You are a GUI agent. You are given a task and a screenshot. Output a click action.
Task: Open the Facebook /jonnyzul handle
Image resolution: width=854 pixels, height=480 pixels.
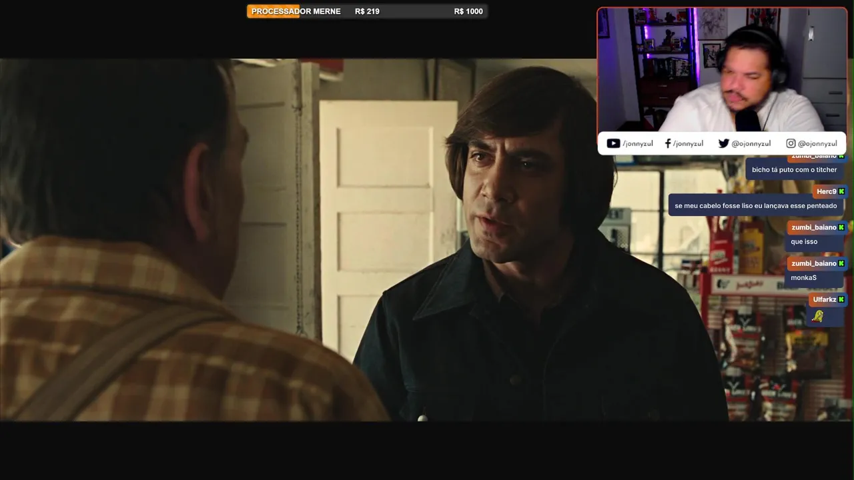pyautogui.click(x=688, y=143)
